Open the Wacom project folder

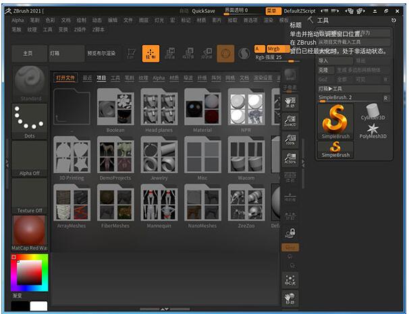pos(246,155)
